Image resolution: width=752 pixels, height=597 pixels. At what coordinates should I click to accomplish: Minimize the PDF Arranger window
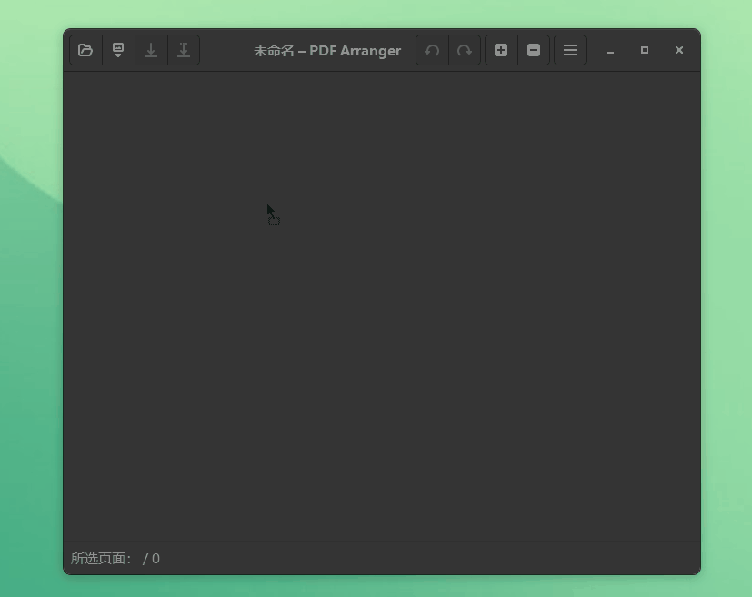click(x=610, y=50)
